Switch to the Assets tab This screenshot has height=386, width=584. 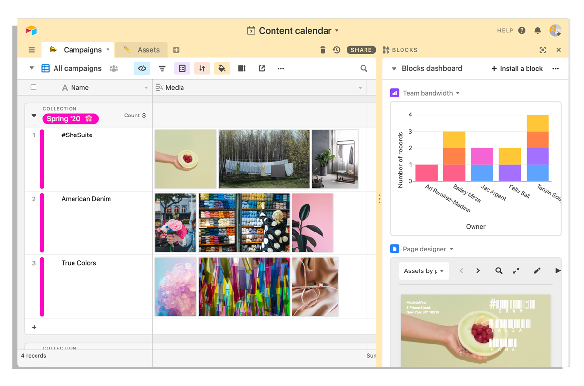tap(142, 50)
